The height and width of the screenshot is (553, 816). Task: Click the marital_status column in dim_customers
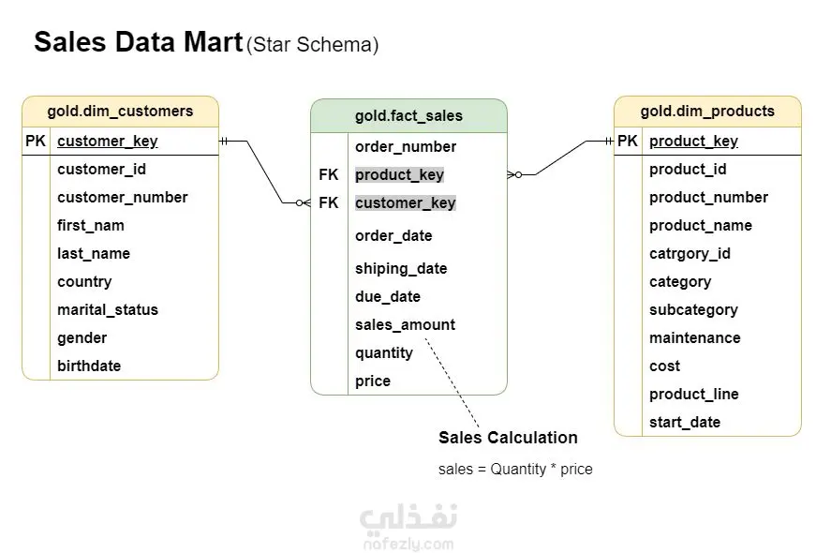108,310
